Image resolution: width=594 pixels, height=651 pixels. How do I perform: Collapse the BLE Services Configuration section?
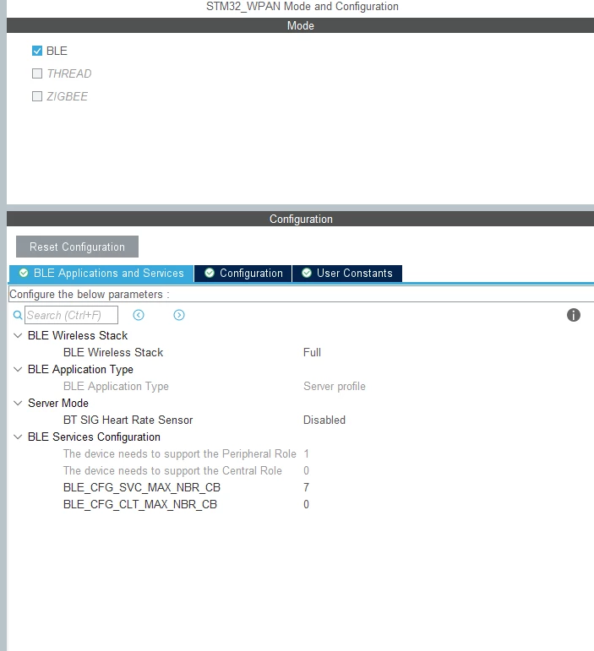(x=18, y=437)
